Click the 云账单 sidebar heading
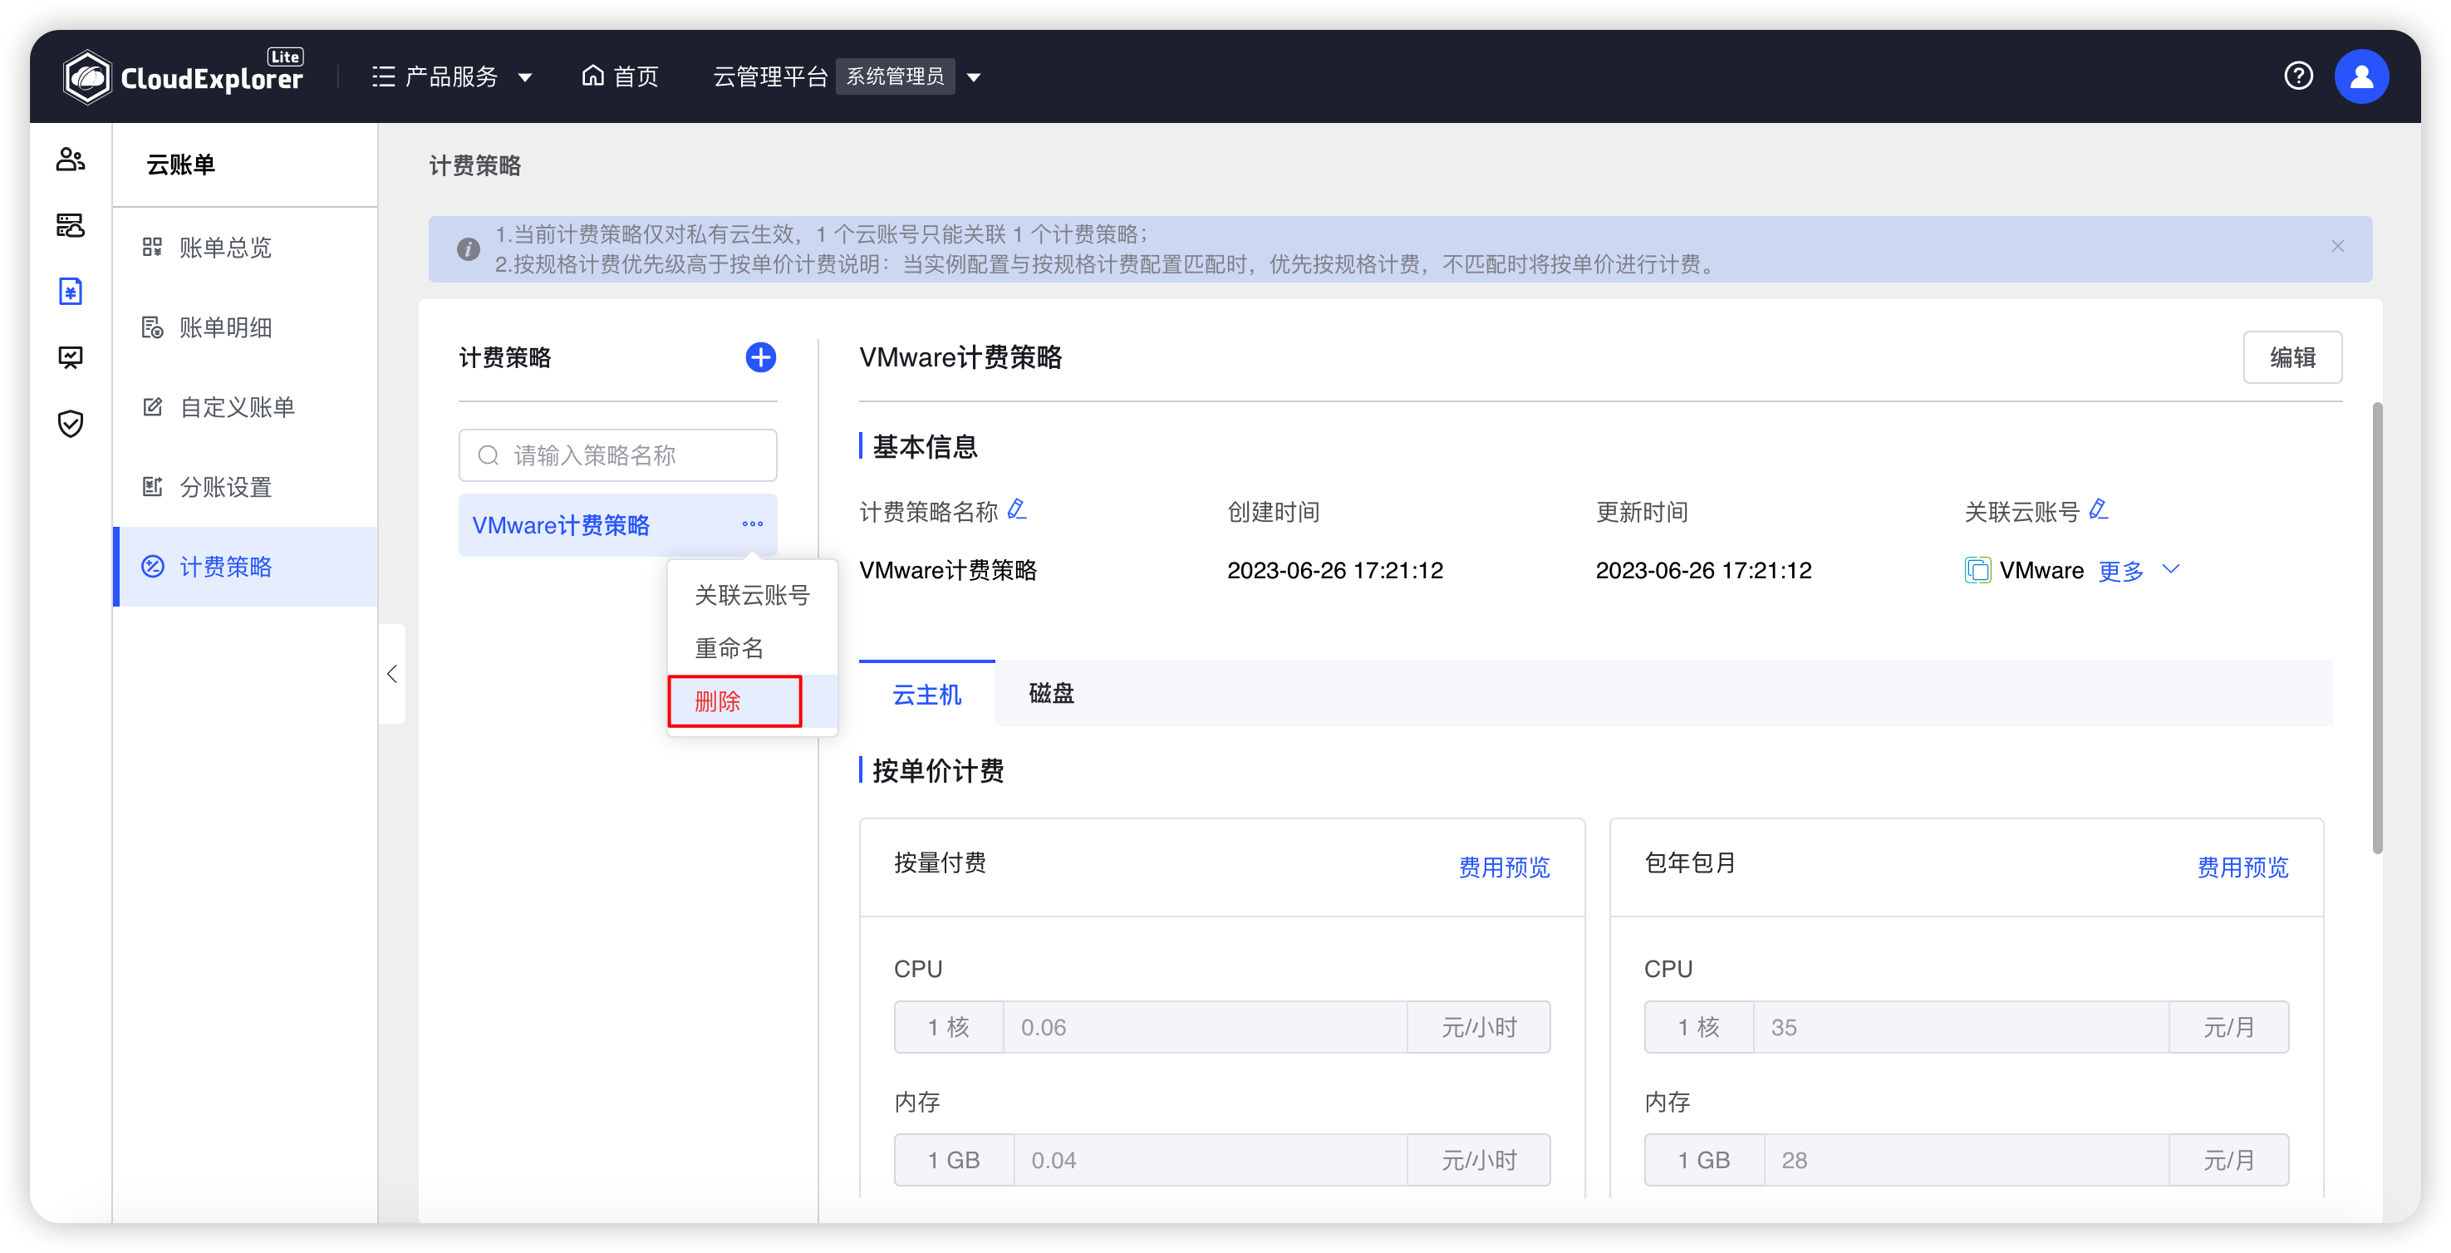The width and height of the screenshot is (2451, 1253). click(181, 165)
